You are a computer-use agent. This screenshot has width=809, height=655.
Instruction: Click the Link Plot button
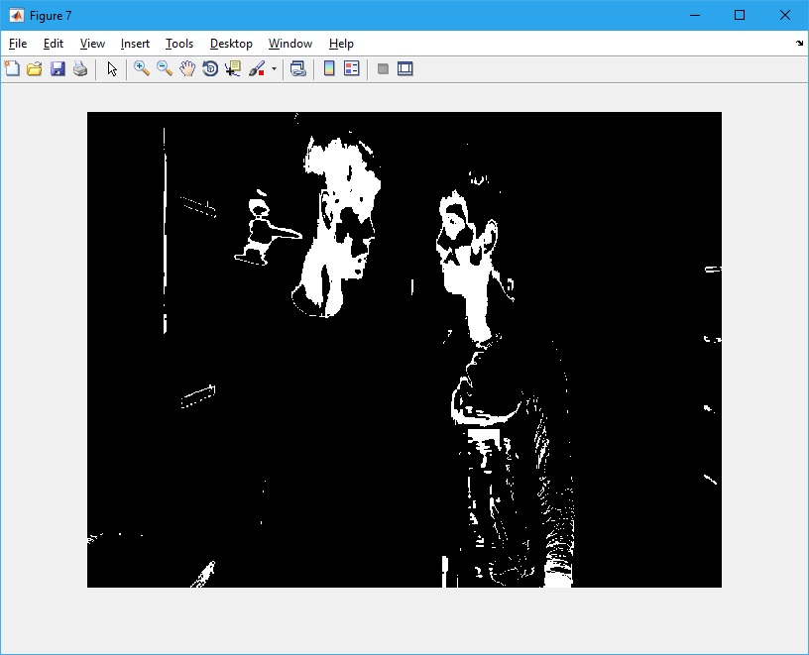click(297, 69)
